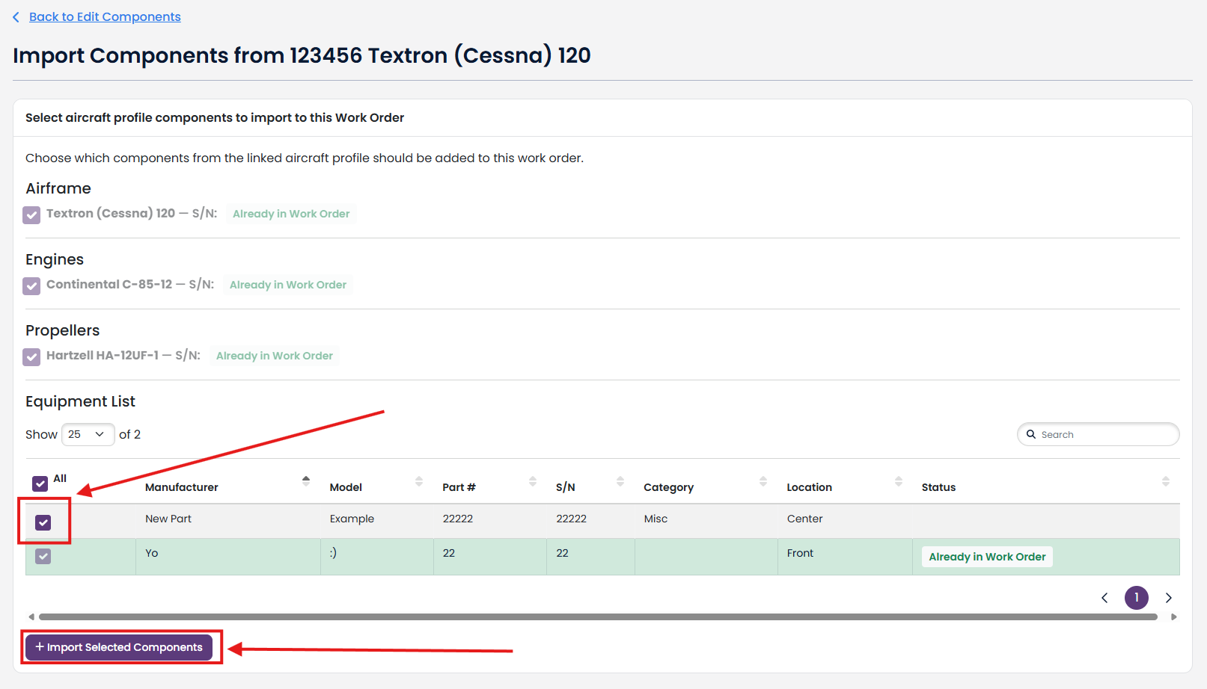Open Back to Edit Components link

105,16
